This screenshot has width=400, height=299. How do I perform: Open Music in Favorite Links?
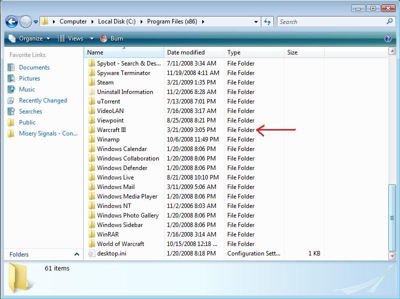point(27,89)
